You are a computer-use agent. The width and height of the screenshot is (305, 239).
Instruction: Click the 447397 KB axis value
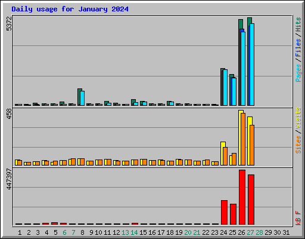9,179
